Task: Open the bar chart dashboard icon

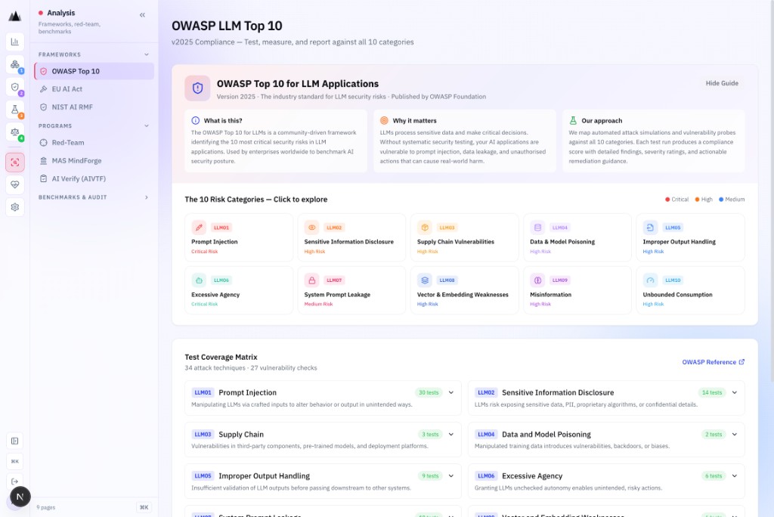Action: coord(15,42)
